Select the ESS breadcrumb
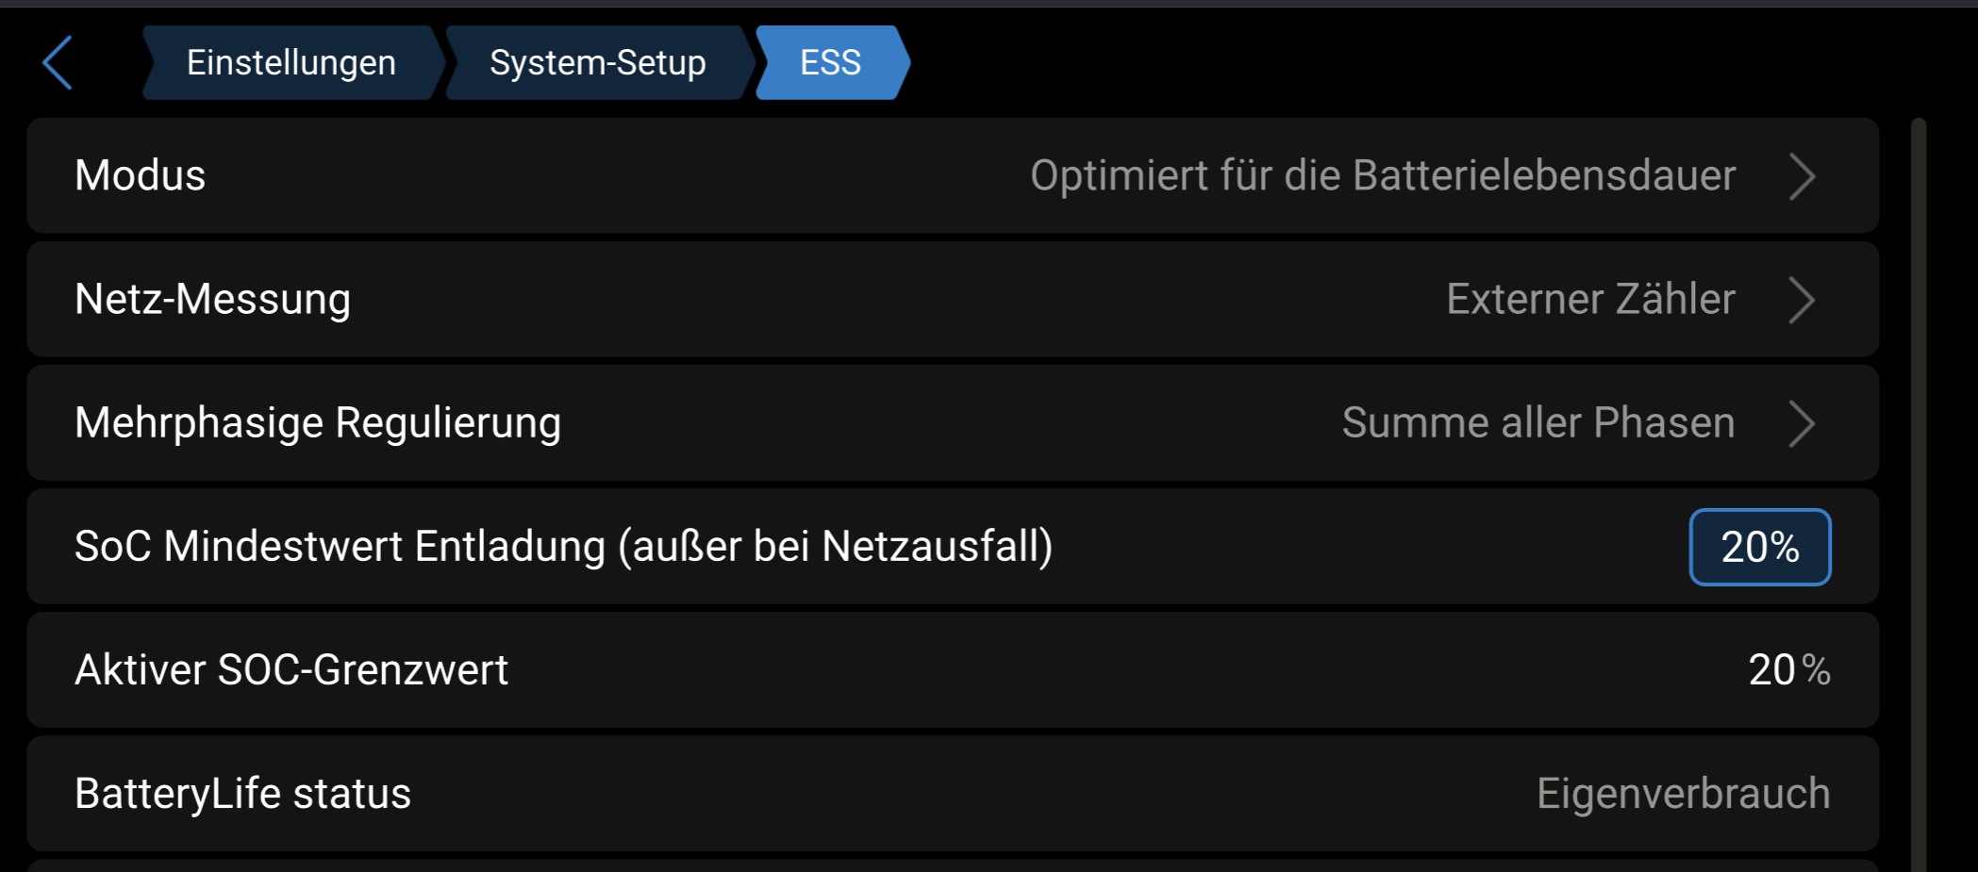The image size is (1978, 872). pos(830,63)
